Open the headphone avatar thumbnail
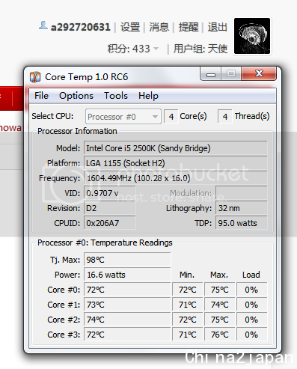This screenshot has width=297, height=369. point(252,36)
